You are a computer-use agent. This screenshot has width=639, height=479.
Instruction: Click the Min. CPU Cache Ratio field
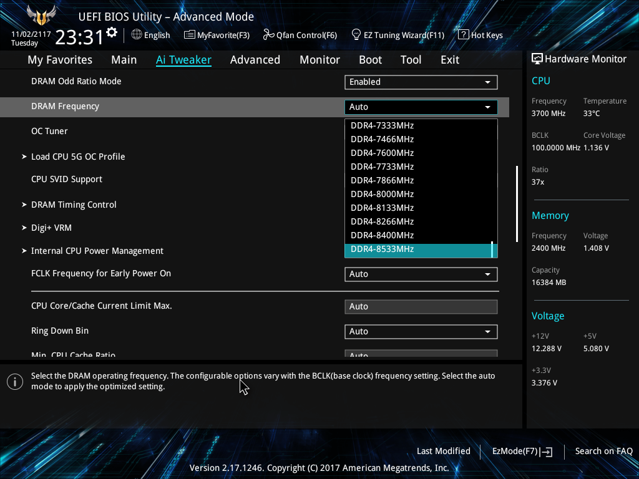pos(421,354)
